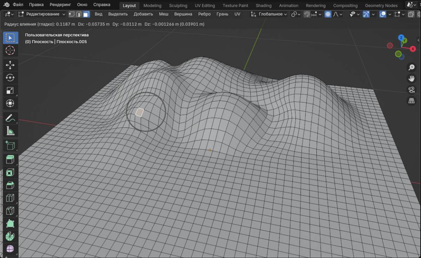Click the red X axis on gizmo

(x=413, y=49)
